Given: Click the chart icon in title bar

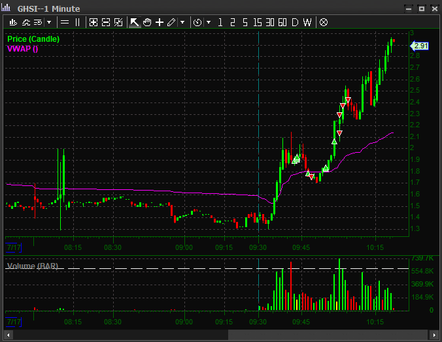Looking at the screenshot, I should click(6, 8).
